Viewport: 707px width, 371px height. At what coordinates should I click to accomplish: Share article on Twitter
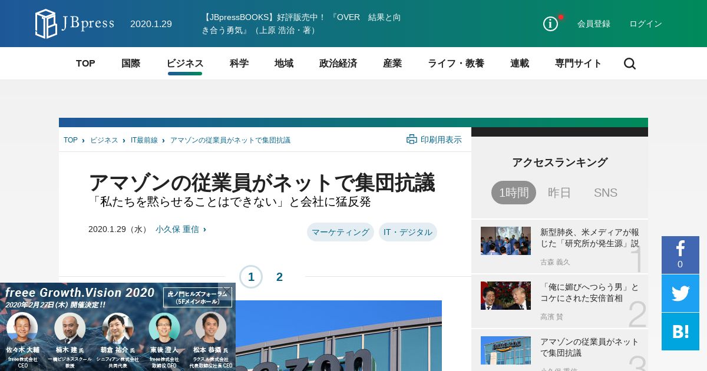coord(680,293)
